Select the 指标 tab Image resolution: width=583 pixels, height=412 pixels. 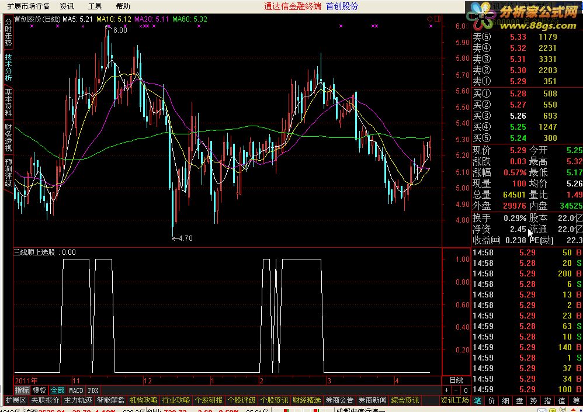[22, 390]
